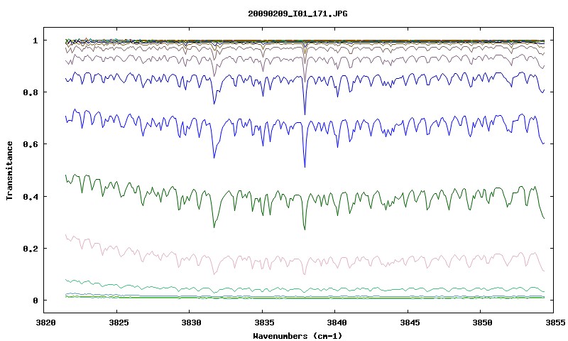Click the y-axis tick label 0.8
The width and height of the screenshot is (568, 341).
pos(31,92)
